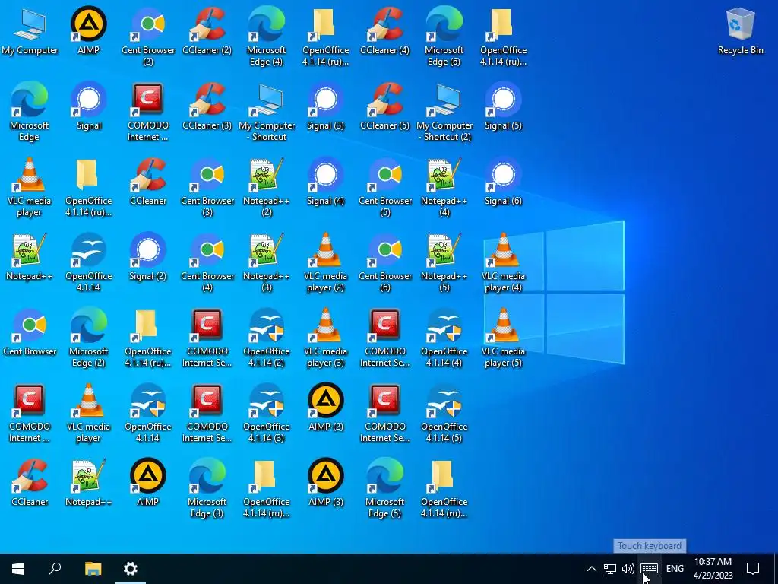Select the Cent Browser (2) shortcut
778x584 pixels.
[x=148, y=37]
